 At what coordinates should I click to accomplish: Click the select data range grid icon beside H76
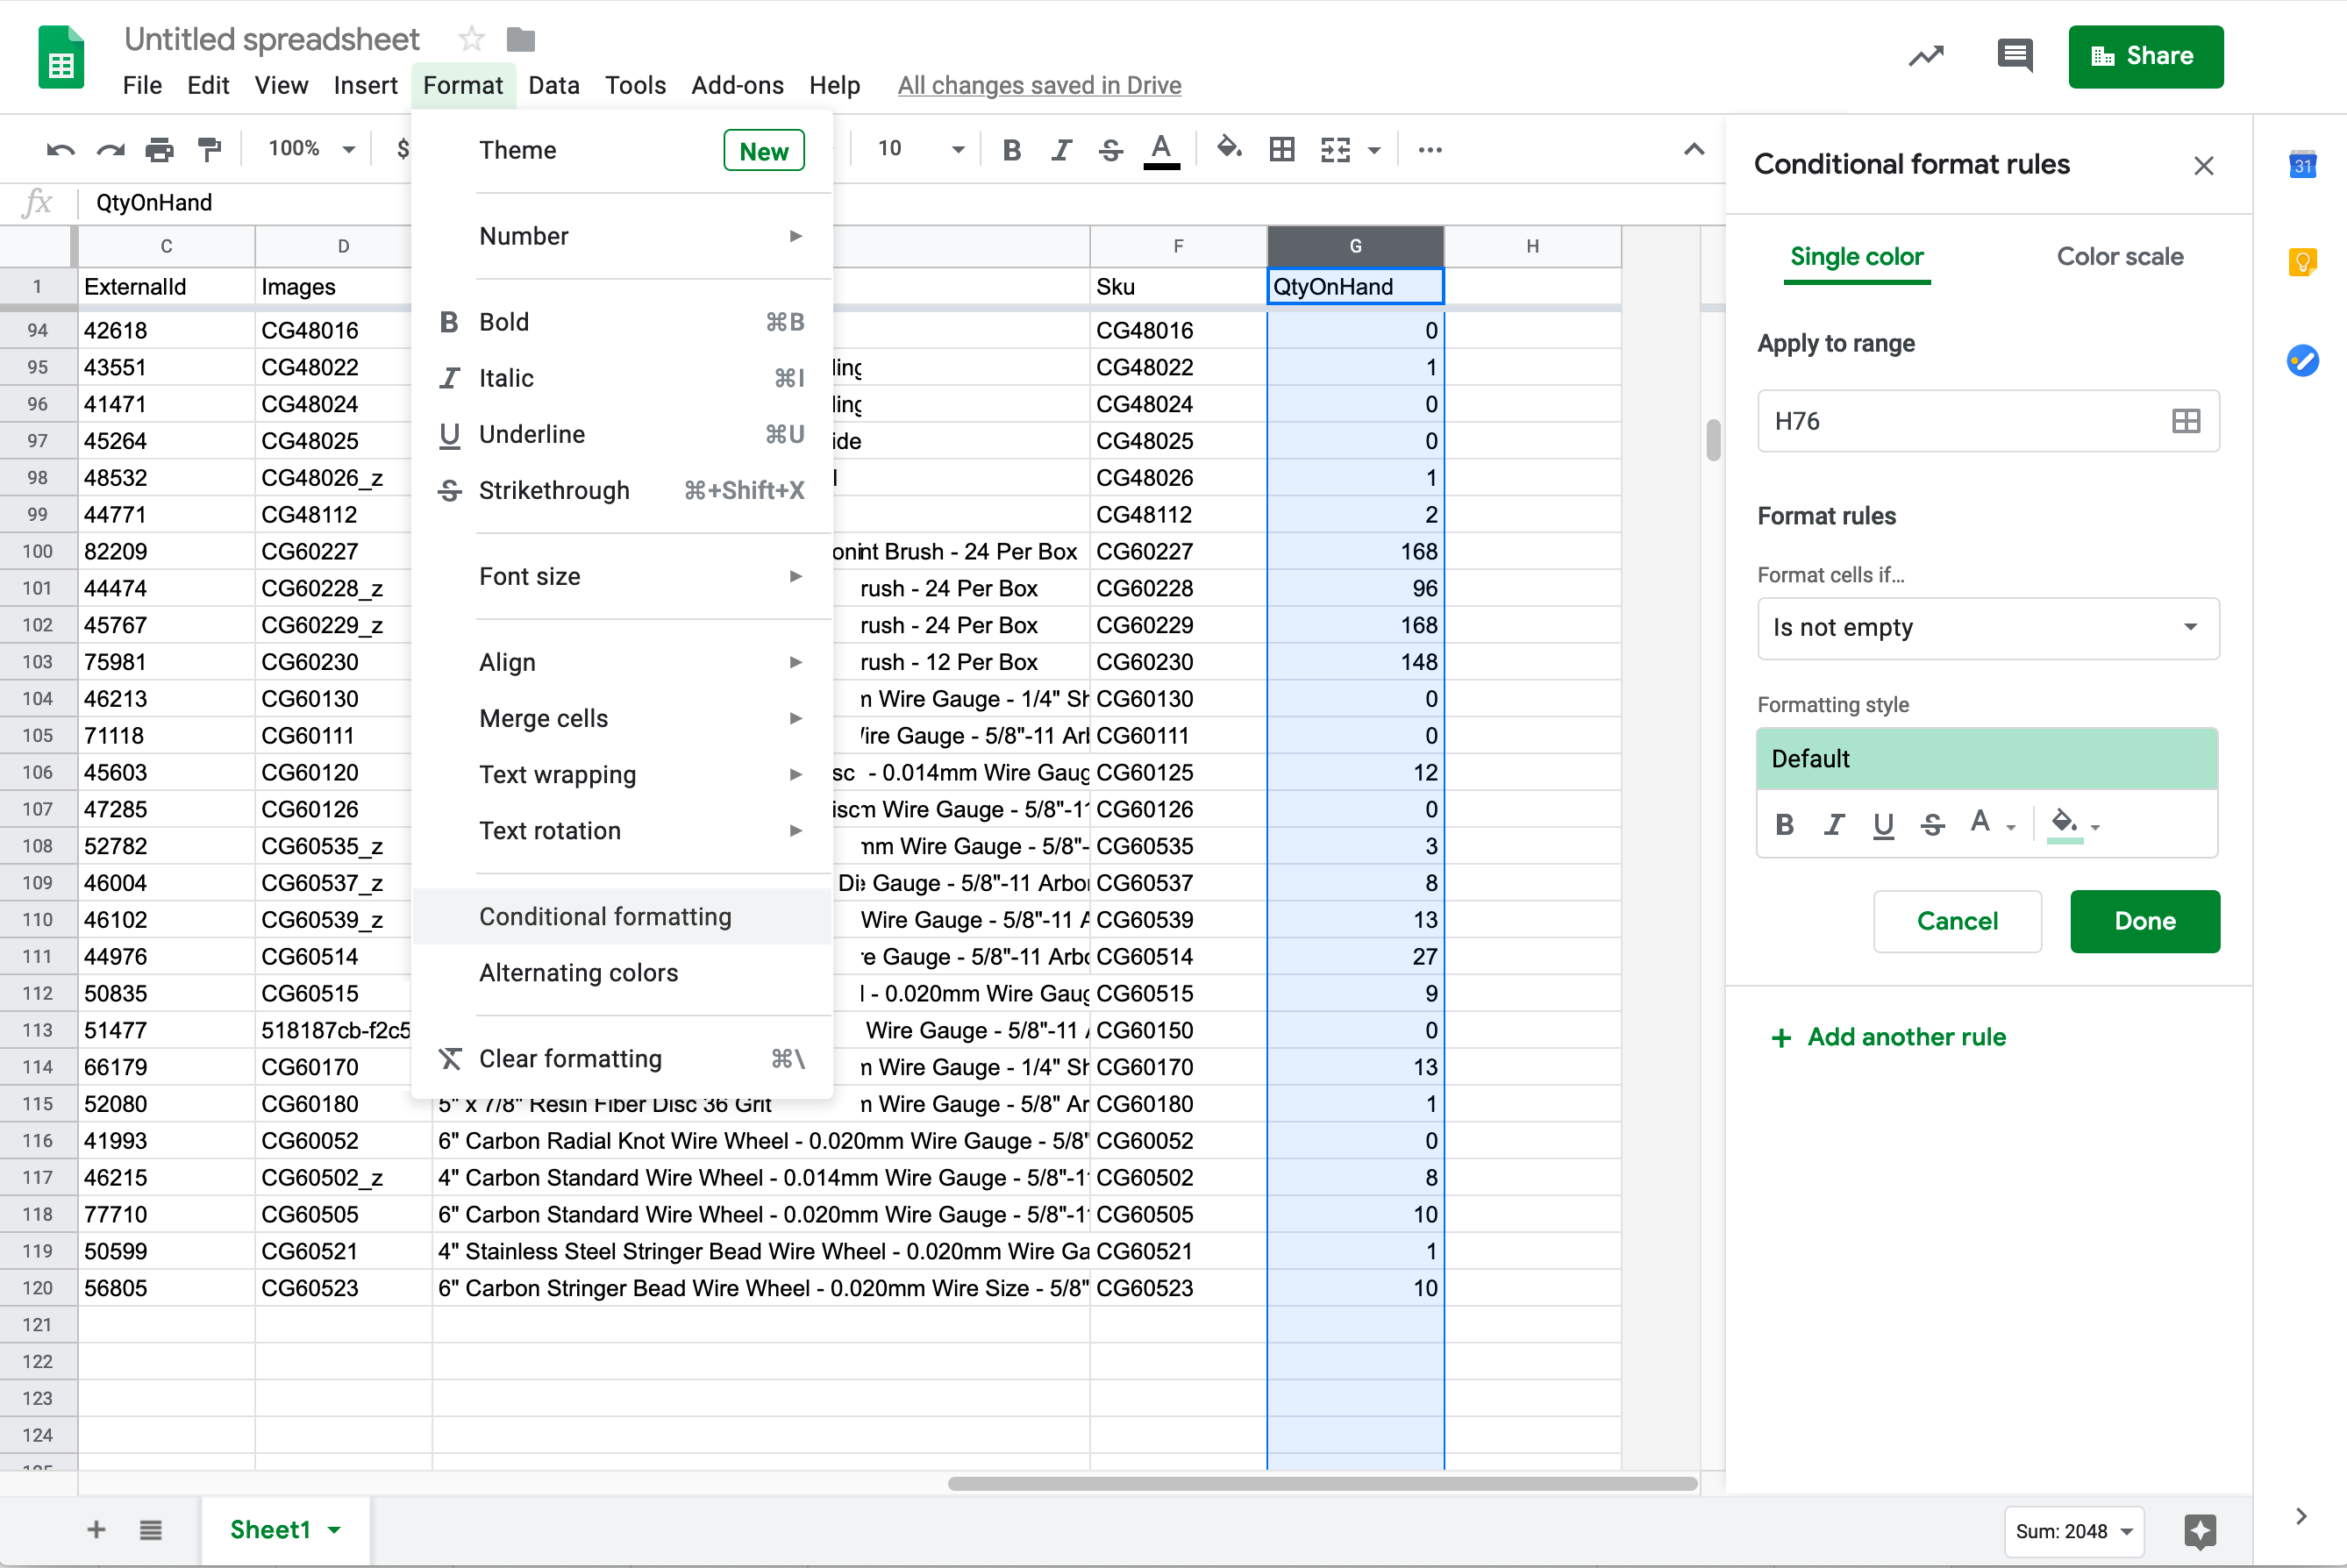coord(2186,421)
